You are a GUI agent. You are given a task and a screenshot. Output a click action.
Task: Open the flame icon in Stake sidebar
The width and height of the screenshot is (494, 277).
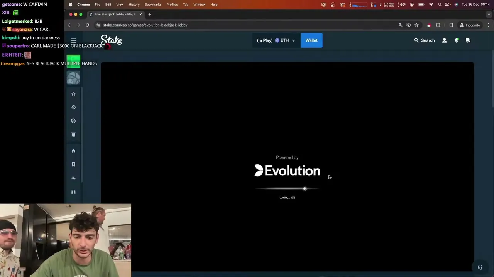(x=73, y=151)
